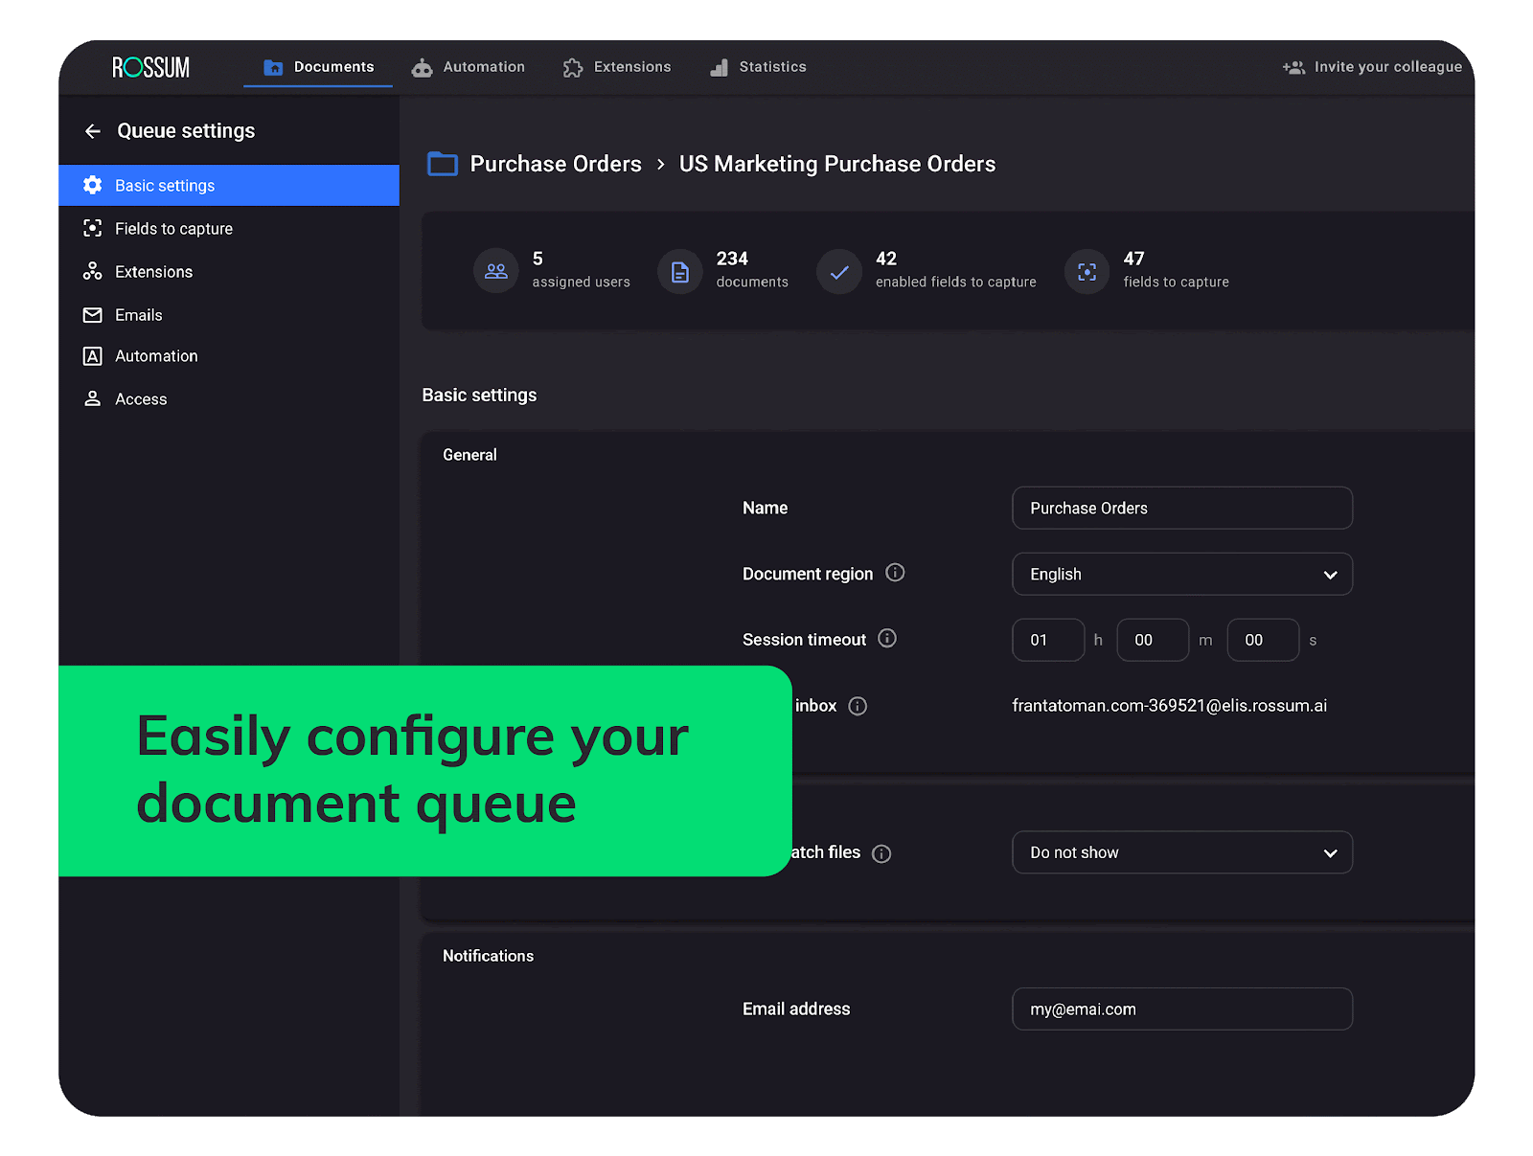The image size is (1533, 1156).
Task: Click the Extensions puzzle icon in the top nav
Action: tap(572, 67)
